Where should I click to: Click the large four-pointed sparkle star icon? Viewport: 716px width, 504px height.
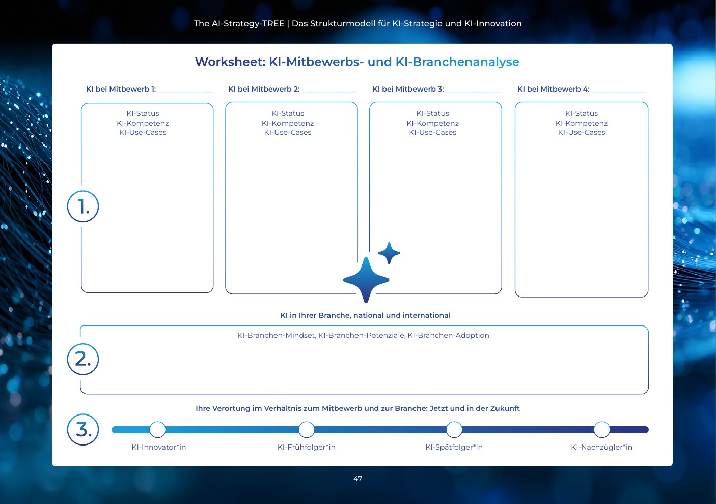(x=366, y=280)
